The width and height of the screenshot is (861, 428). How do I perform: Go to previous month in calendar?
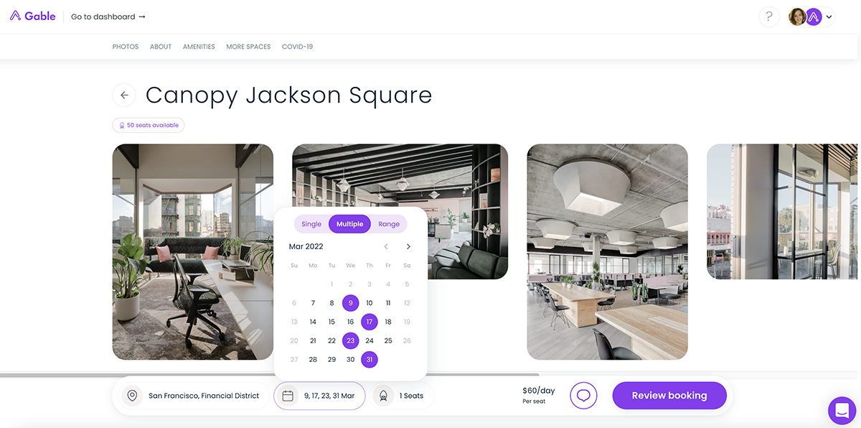pyautogui.click(x=386, y=246)
